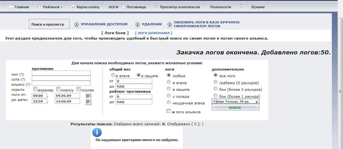Open the Главная navigation item

coord(22,7)
